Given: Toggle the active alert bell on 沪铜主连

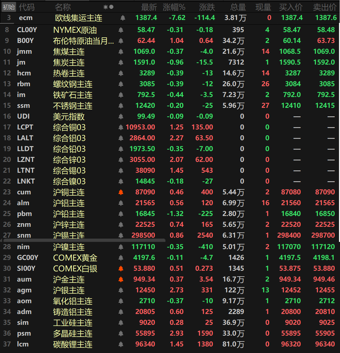Looking at the screenshot, I should [121, 192].
